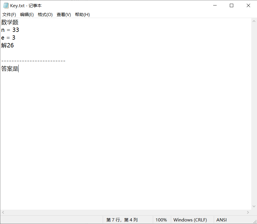Click the vertical scrollbar down arrow
This screenshot has height=224, width=257.
(x=254, y=206)
